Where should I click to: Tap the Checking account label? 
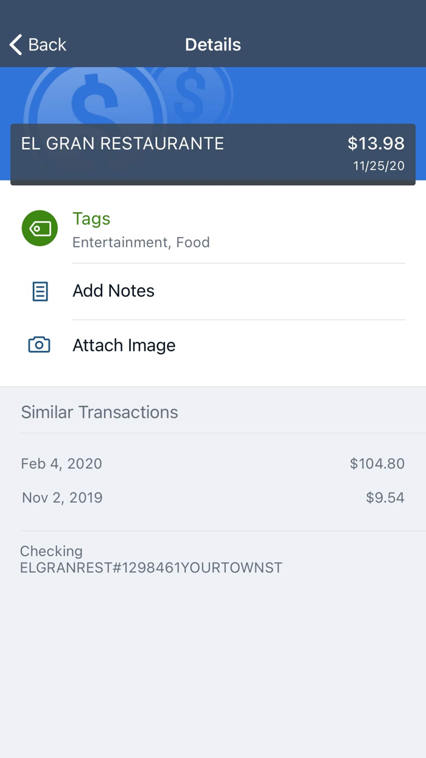click(51, 551)
